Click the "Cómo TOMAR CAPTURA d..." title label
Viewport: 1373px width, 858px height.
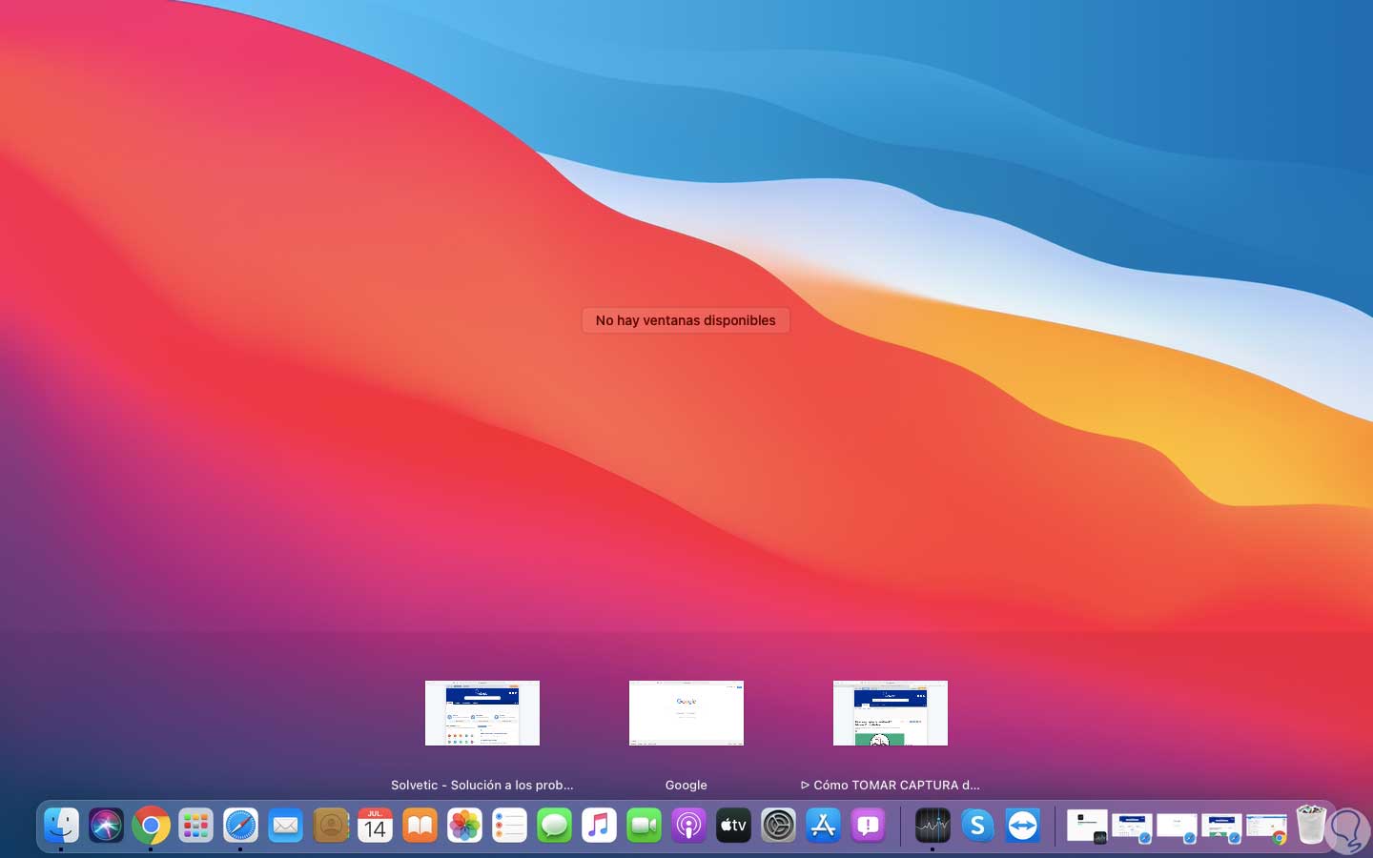click(x=891, y=786)
